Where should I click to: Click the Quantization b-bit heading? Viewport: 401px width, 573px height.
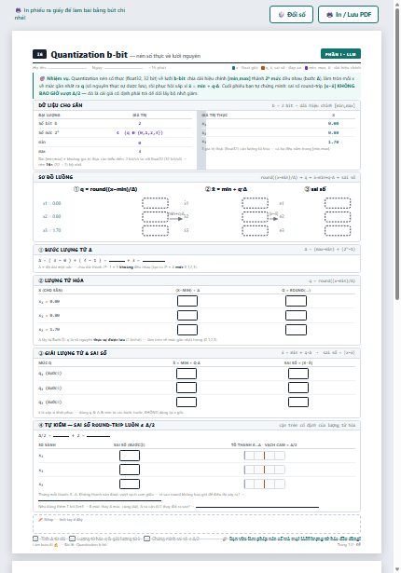[x=89, y=55]
